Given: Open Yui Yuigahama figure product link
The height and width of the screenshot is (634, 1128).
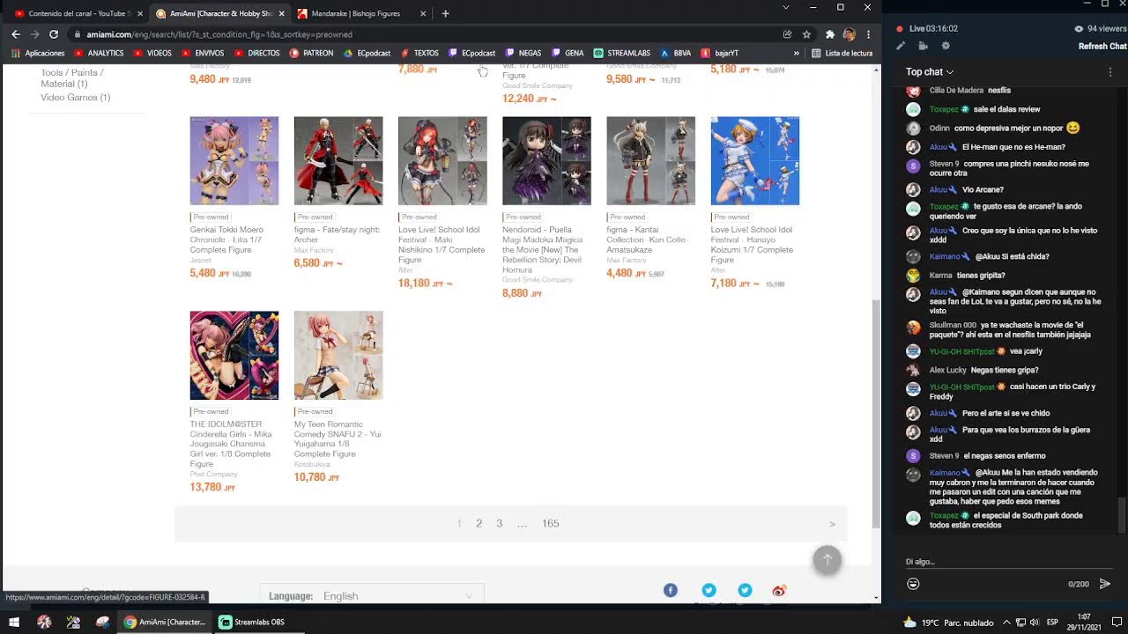Looking at the screenshot, I should click(338, 439).
